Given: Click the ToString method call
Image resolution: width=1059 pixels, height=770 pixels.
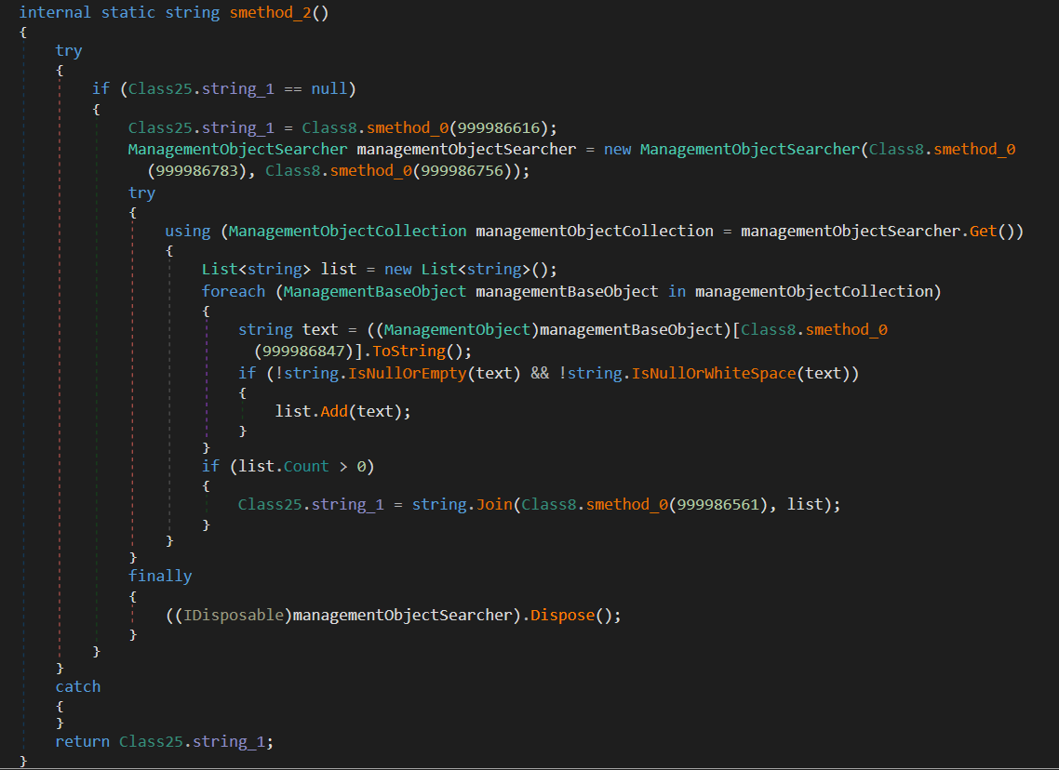Looking at the screenshot, I should [409, 351].
